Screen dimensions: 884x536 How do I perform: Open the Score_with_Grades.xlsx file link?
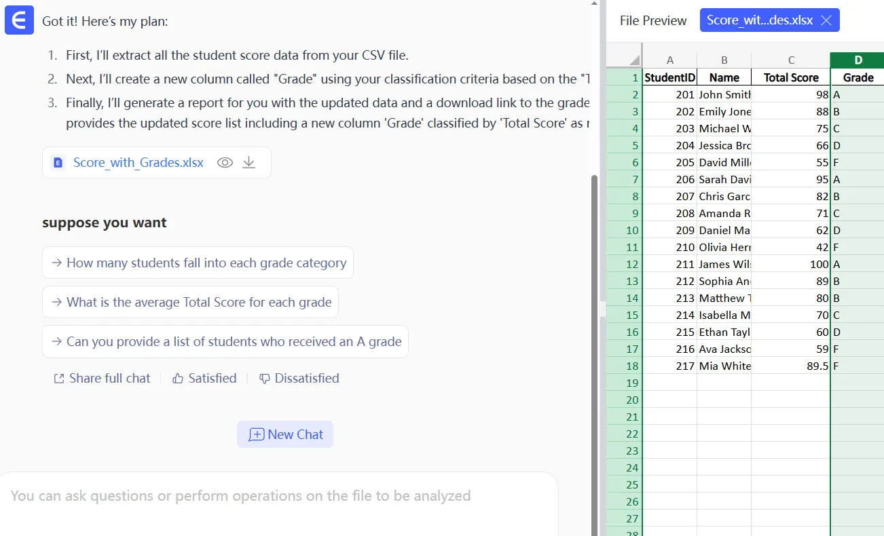(138, 163)
